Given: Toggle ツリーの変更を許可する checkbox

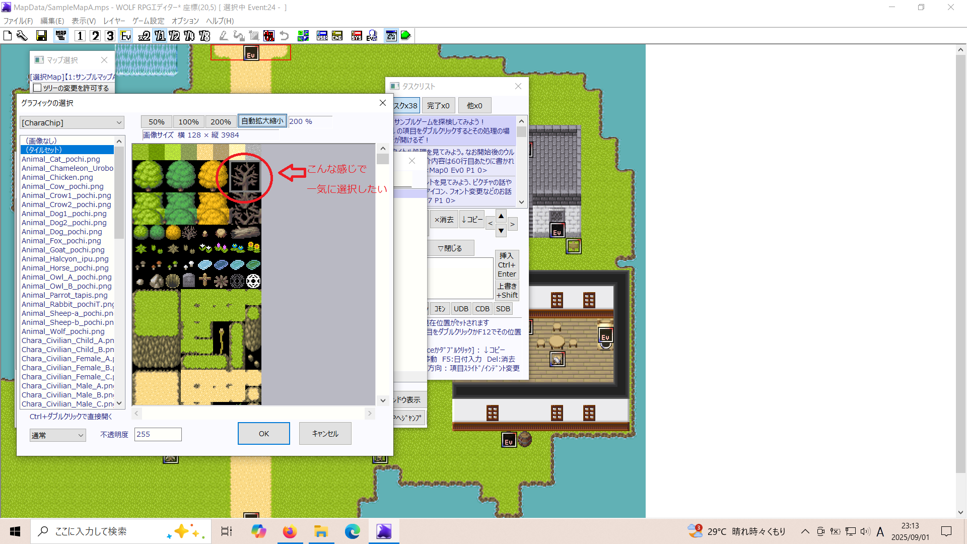Looking at the screenshot, I should (37, 88).
